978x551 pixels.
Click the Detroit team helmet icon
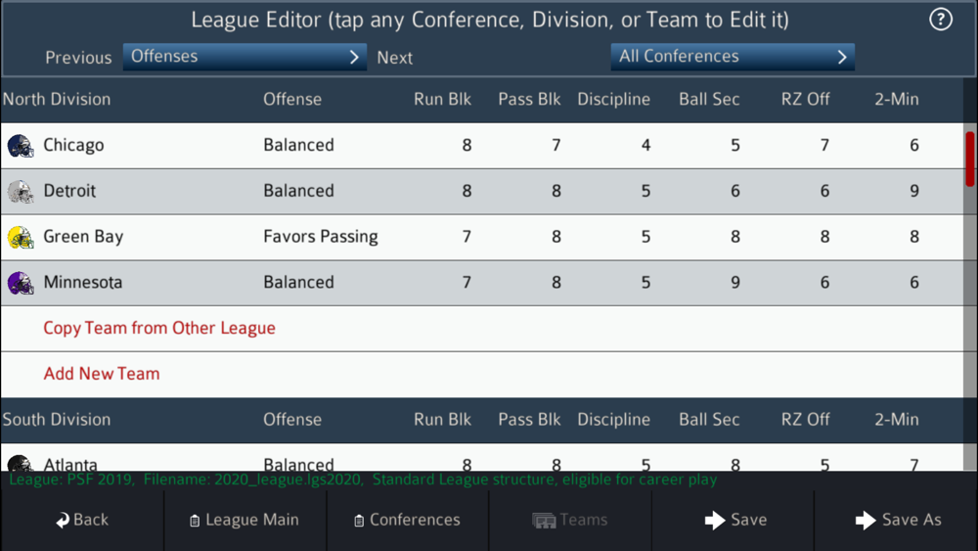(21, 192)
